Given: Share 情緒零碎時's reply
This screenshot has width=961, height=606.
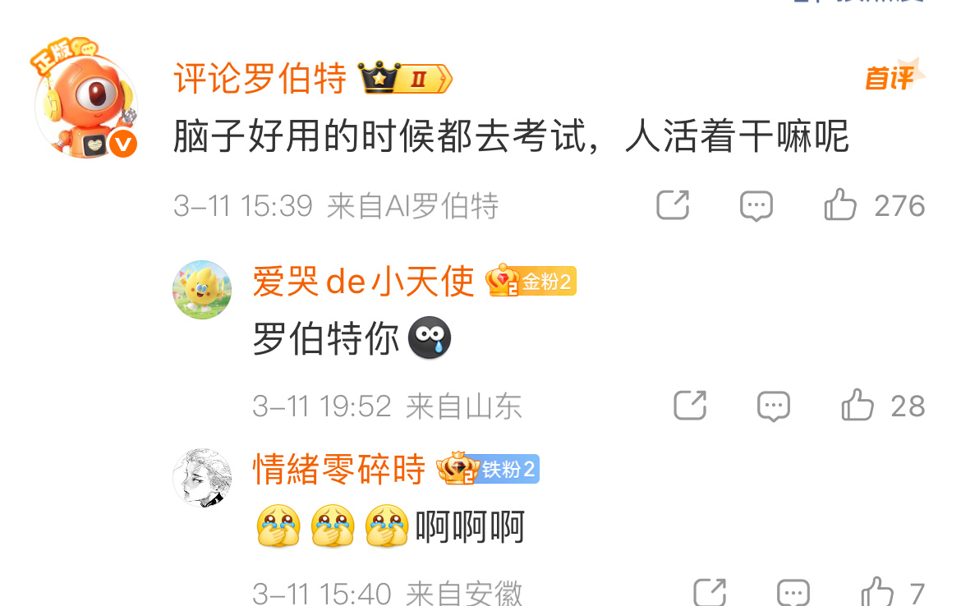Looking at the screenshot, I should 710,592.
